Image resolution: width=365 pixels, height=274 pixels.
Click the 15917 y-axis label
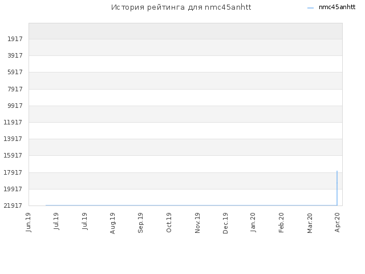13,155
